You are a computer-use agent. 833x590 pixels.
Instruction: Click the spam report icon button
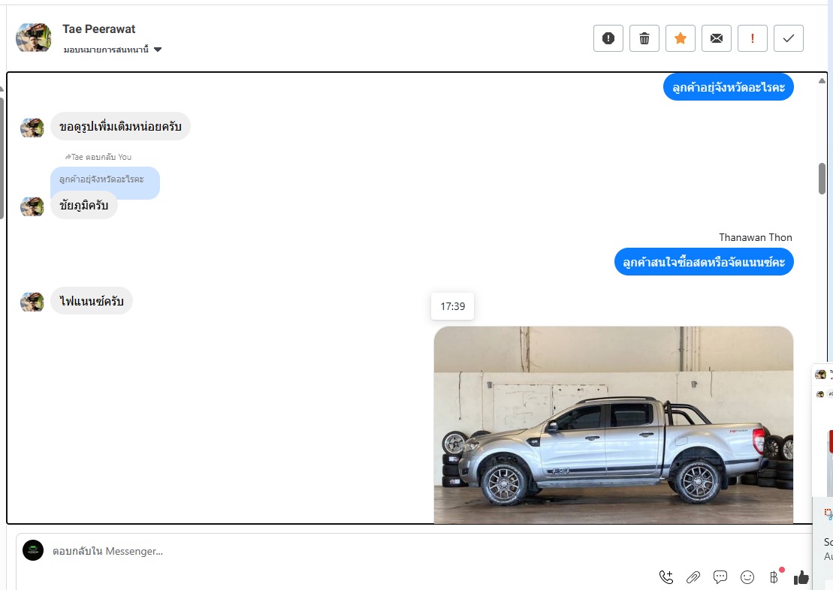coord(608,38)
